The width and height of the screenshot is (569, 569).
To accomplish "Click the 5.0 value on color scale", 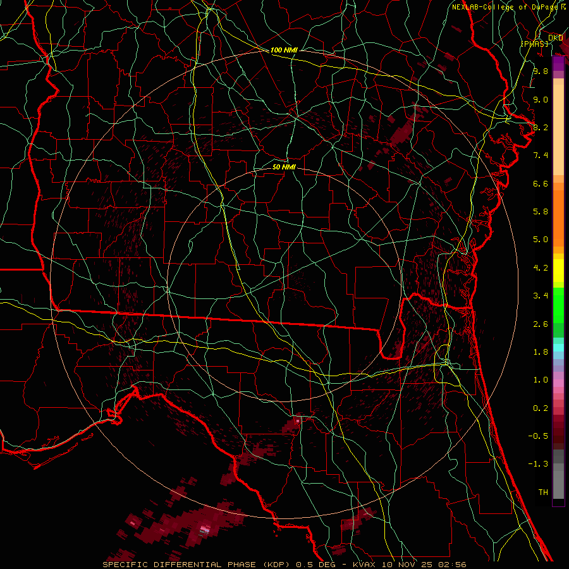I will 541,240.
